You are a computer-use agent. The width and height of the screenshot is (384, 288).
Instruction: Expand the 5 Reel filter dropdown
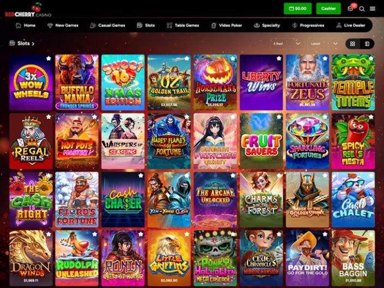(287, 43)
